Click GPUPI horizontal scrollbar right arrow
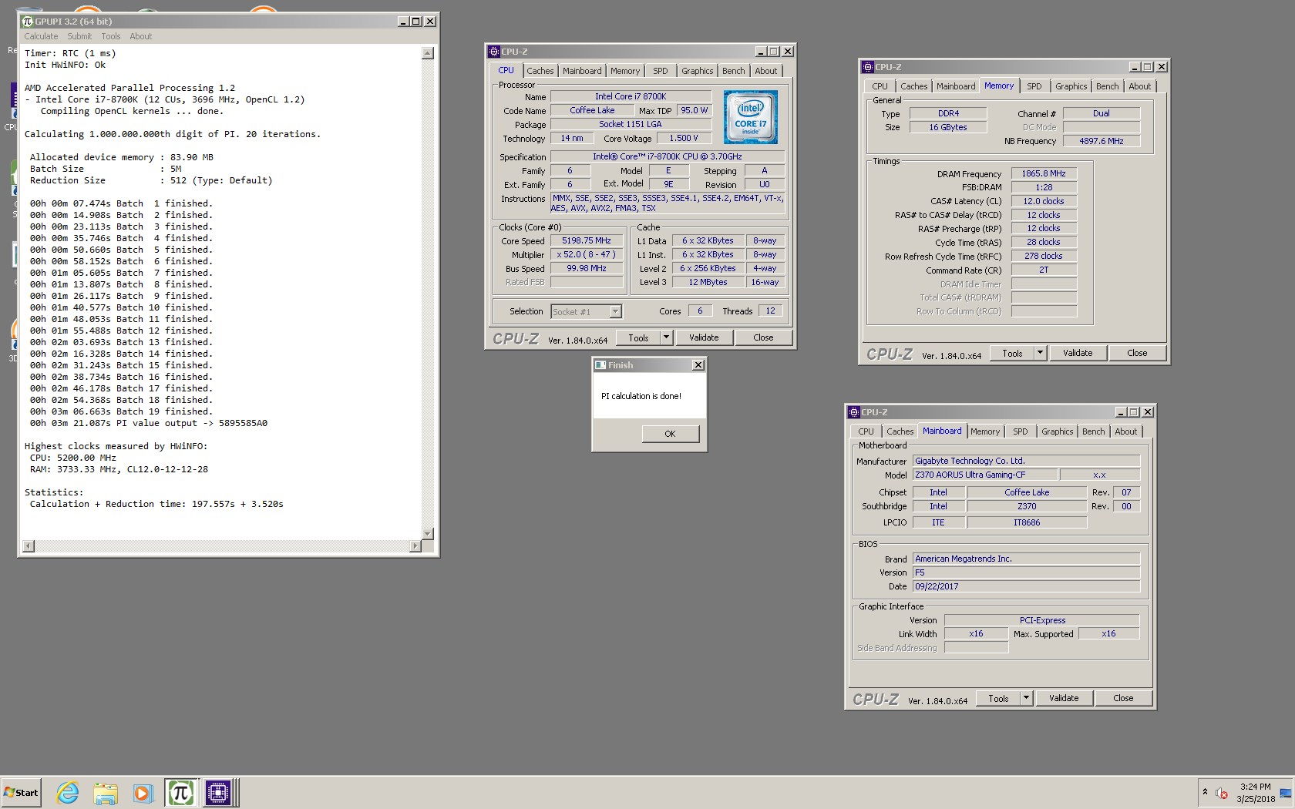This screenshot has height=809, width=1295. (x=415, y=546)
